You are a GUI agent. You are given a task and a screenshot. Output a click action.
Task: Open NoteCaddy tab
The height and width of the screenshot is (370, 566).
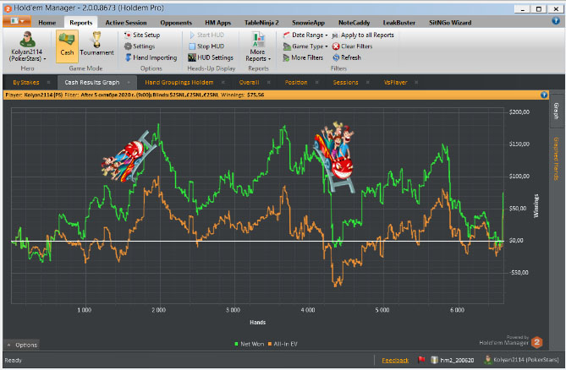pos(354,22)
